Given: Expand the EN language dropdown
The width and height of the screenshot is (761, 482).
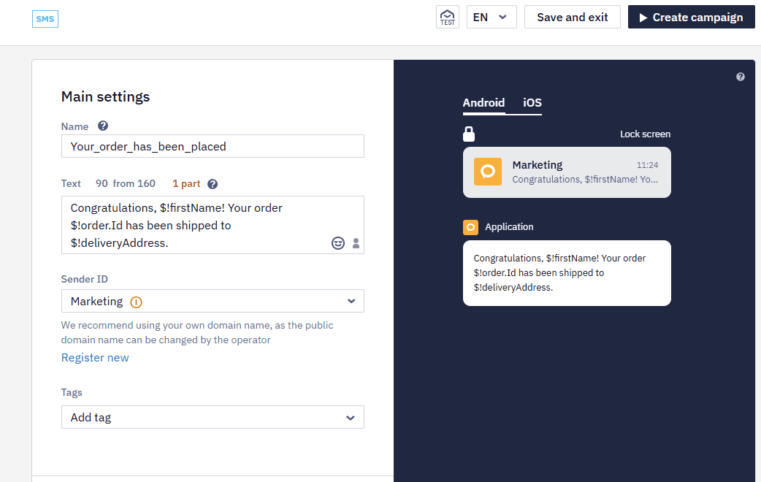Looking at the screenshot, I should tap(492, 17).
